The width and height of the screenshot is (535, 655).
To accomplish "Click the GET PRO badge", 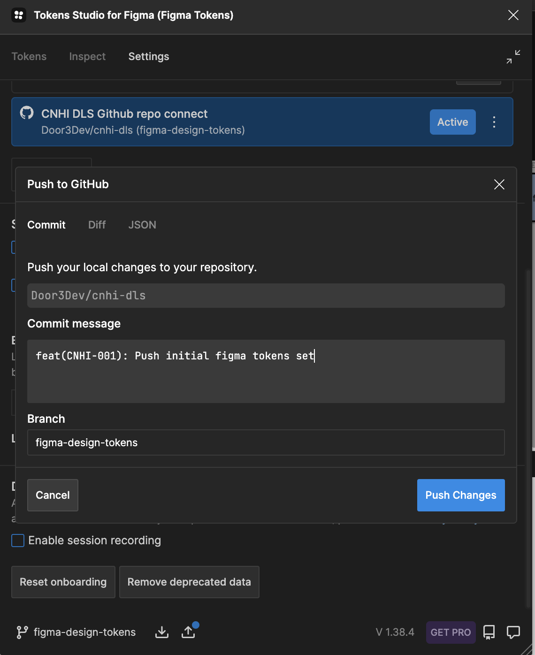I will (x=451, y=632).
